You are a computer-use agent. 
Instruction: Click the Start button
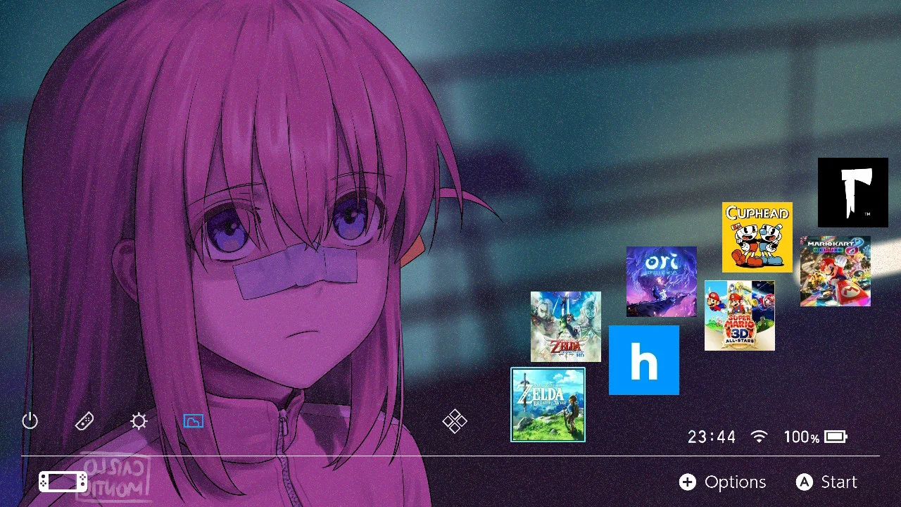click(827, 482)
